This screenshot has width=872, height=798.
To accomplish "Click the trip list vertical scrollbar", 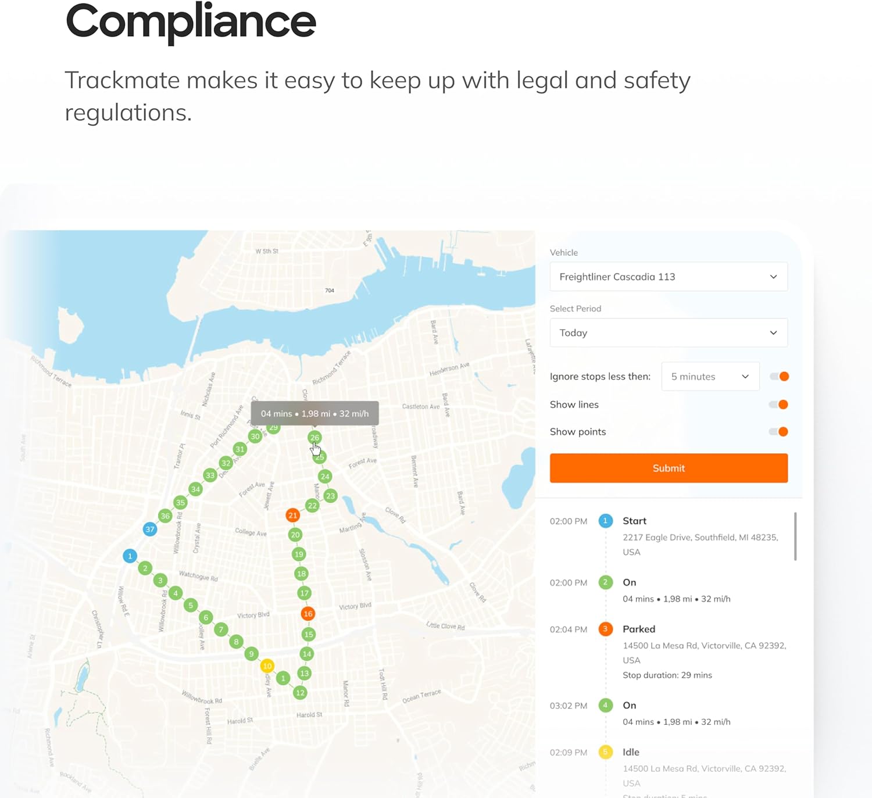I will (x=795, y=536).
